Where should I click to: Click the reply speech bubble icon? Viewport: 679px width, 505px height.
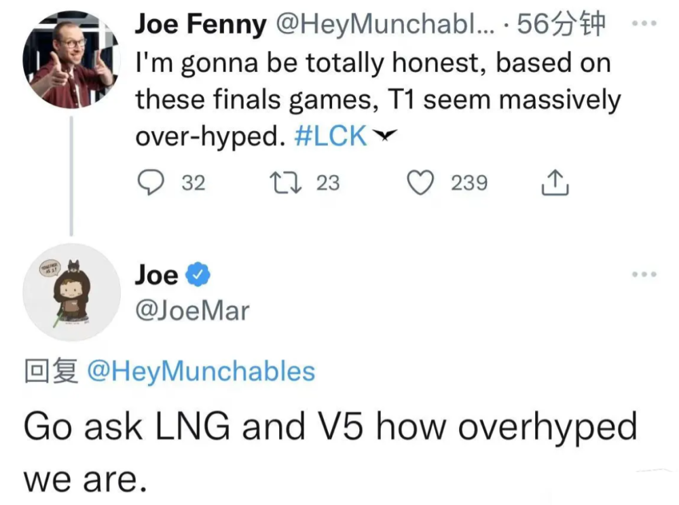[150, 182]
